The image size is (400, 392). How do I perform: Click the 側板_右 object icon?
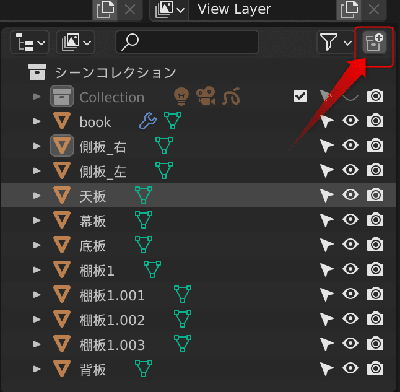pyautogui.click(x=62, y=146)
